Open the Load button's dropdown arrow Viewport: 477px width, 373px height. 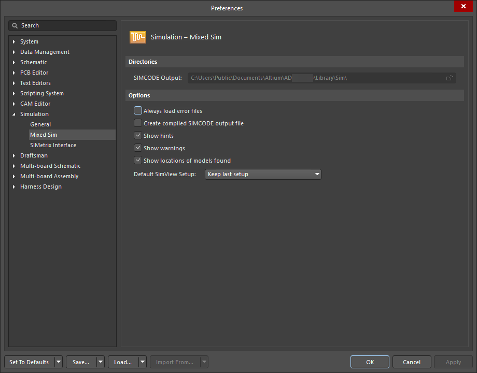pyautogui.click(x=142, y=362)
